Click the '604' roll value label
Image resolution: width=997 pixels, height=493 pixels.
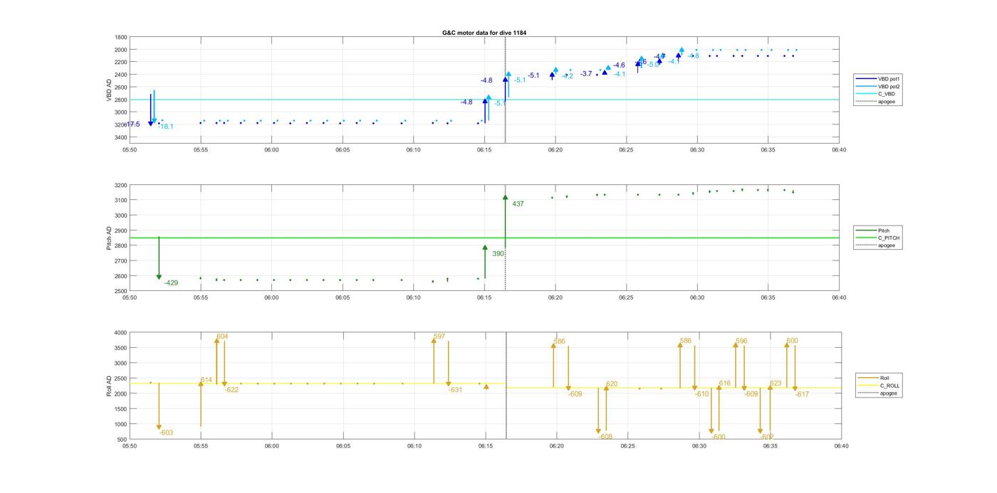click(222, 336)
